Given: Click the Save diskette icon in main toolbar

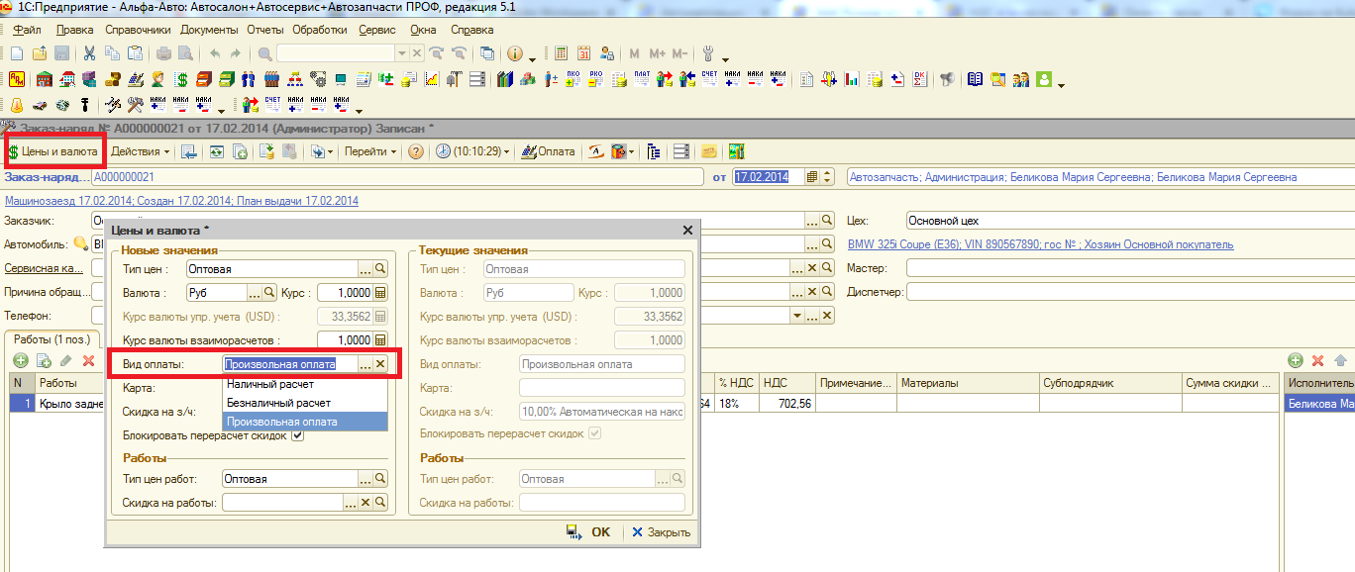Looking at the screenshot, I should pos(60,53).
